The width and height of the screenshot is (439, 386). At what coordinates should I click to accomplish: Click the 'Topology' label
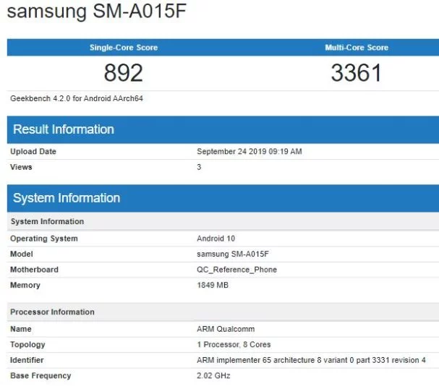pos(27,345)
